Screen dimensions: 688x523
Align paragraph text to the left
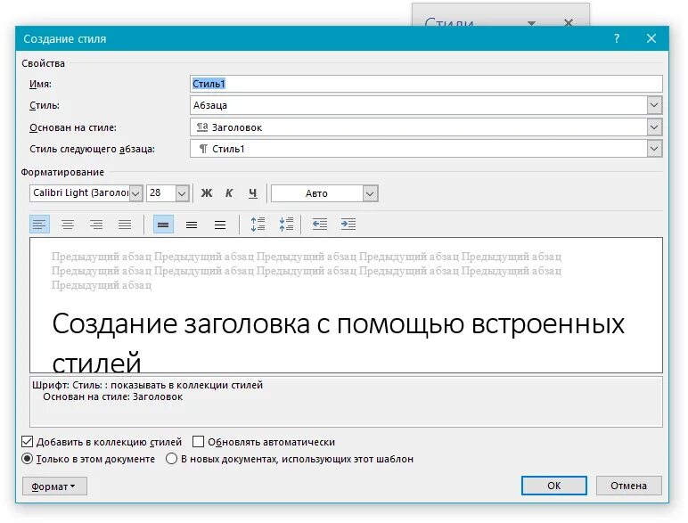39,225
